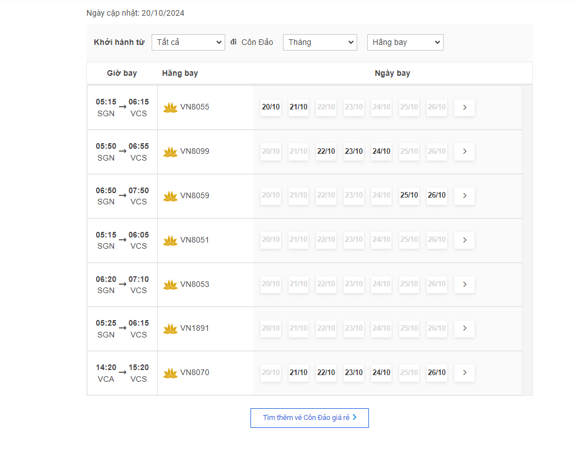
Task: Open the departure city "Tất cả" dropdown
Action: 188,43
